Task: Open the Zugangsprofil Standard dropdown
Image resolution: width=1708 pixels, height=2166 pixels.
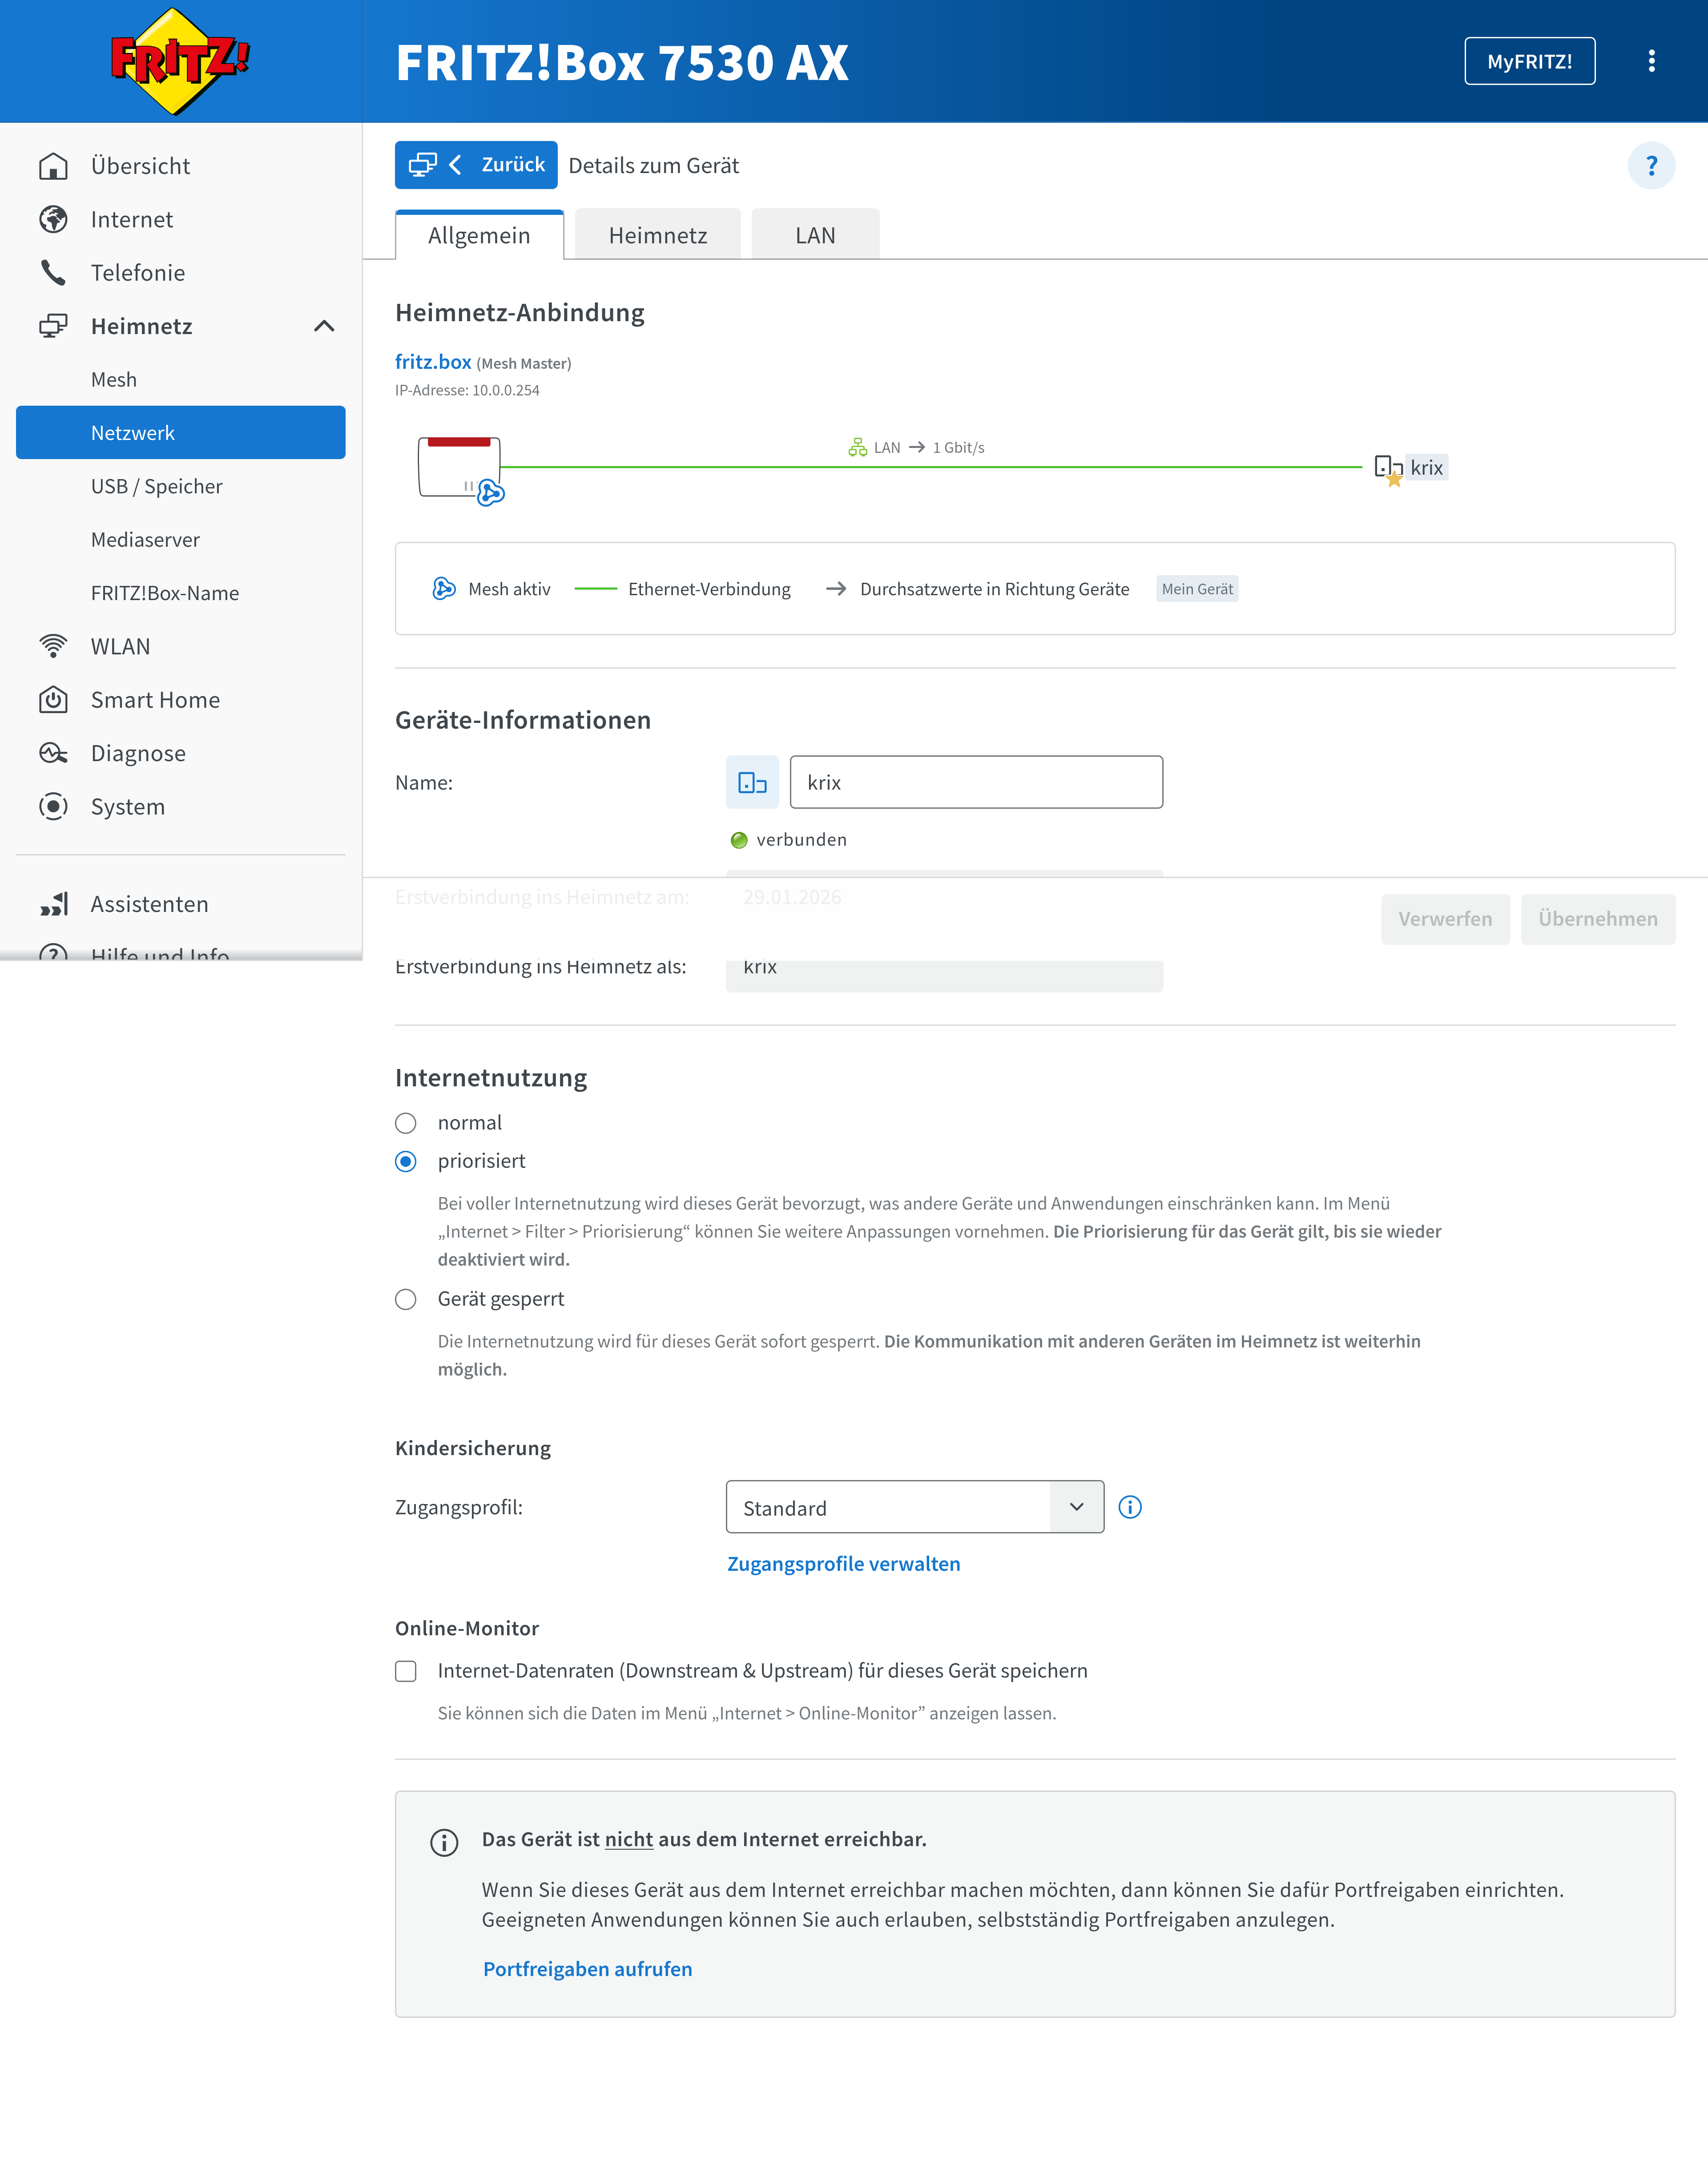Action: 914,1507
